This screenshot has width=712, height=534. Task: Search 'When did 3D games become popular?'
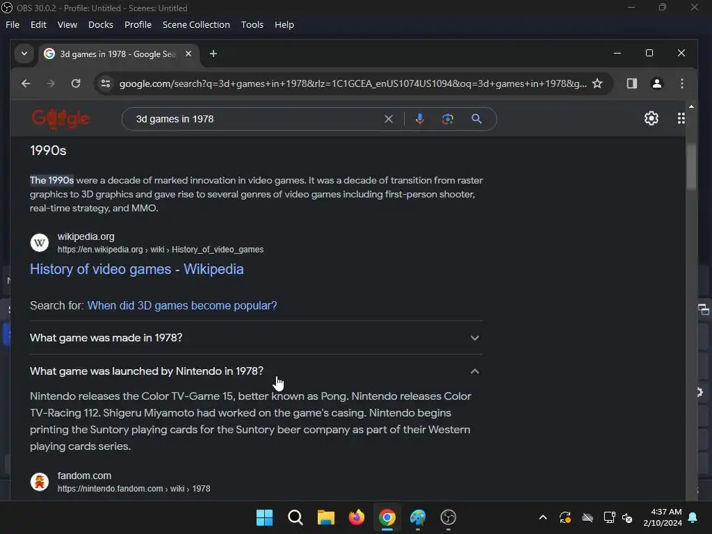pos(182,306)
